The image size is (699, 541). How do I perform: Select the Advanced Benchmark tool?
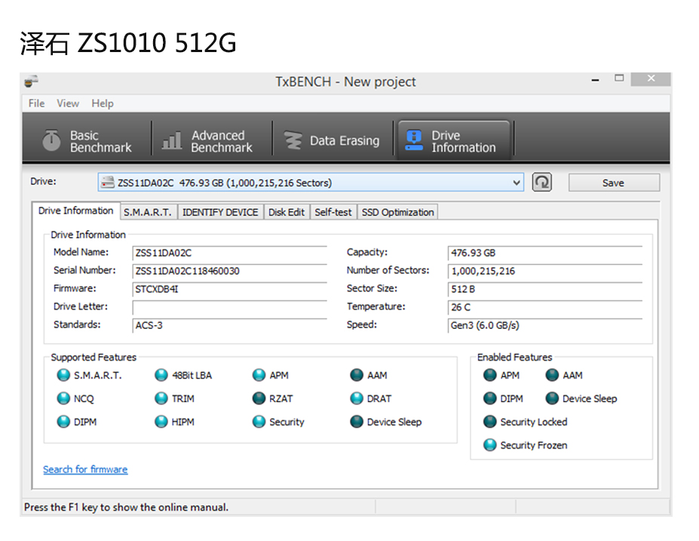tap(207, 138)
